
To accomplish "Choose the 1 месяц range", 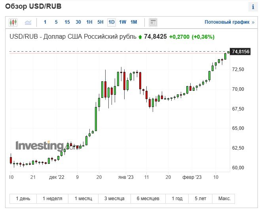I will [83, 199].
